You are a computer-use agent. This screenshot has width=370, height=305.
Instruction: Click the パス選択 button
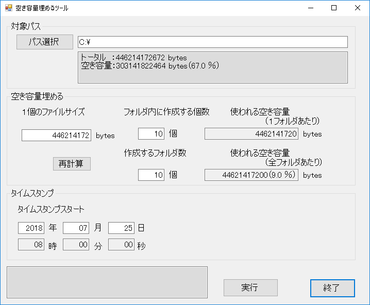[44, 42]
